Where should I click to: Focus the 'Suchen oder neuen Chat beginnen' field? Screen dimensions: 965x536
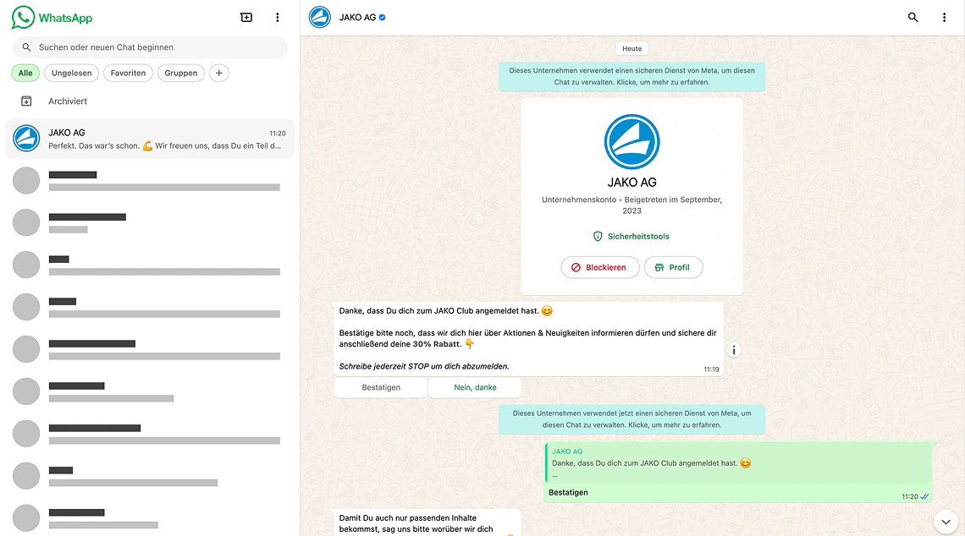(150, 47)
